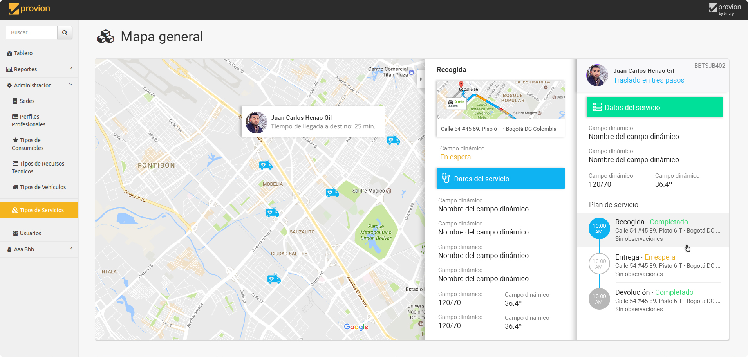748x357 pixels.
Task: Click the provion by binary logo
Action: (725, 9)
